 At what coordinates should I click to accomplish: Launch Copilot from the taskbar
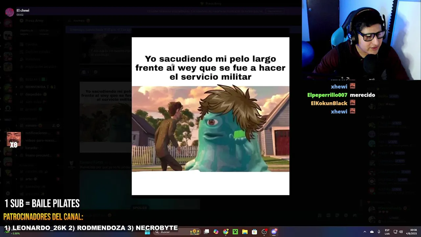[216, 232]
